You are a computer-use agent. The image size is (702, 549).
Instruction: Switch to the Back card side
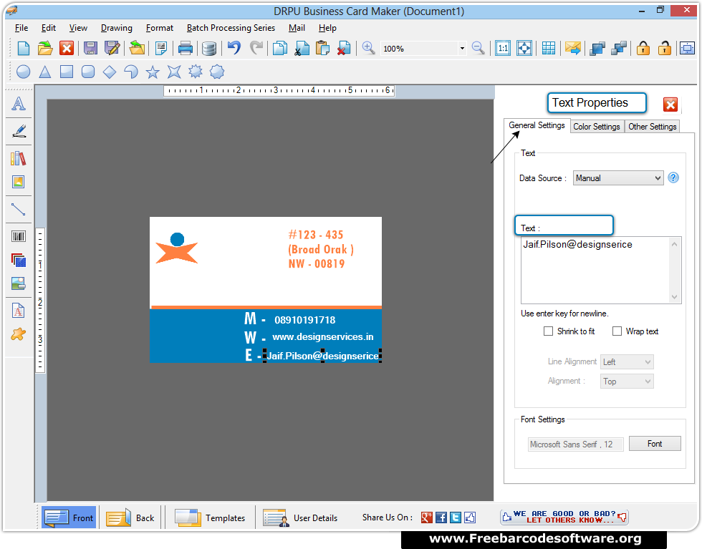click(x=130, y=518)
